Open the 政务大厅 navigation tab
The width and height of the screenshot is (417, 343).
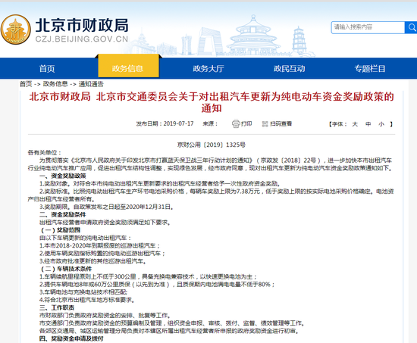tap(208, 69)
